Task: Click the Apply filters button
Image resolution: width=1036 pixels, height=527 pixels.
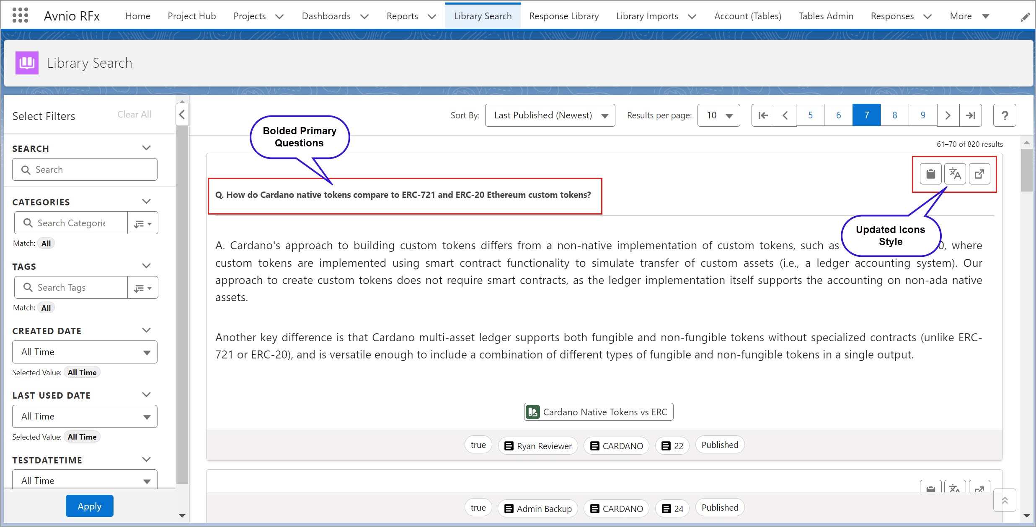Action: point(89,506)
